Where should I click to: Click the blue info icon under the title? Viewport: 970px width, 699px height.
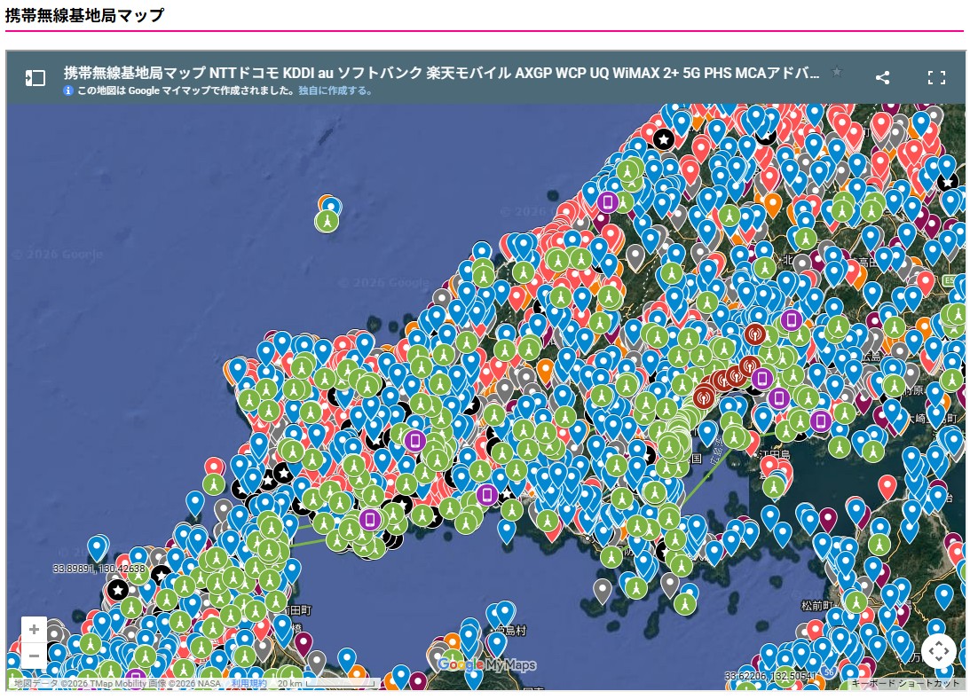click(x=68, y=90)
